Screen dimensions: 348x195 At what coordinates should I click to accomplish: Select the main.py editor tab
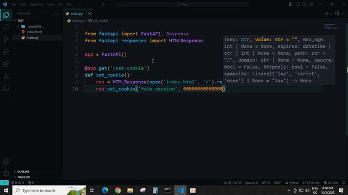click(x=78, y=14)
